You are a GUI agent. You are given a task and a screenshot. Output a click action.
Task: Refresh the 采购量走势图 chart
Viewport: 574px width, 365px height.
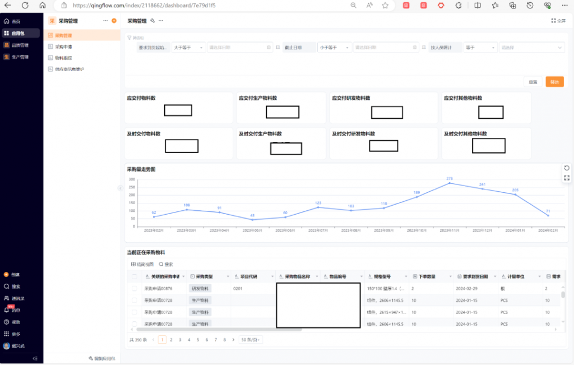click(x=567, y=168)
